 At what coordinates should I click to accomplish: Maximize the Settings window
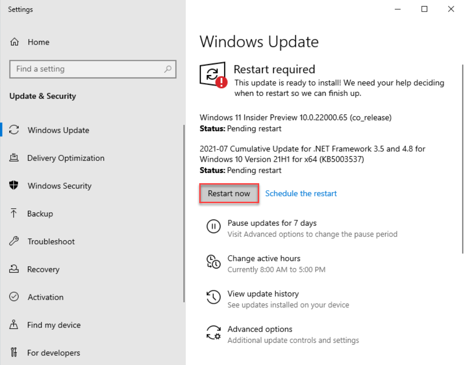tap(424, 9)
